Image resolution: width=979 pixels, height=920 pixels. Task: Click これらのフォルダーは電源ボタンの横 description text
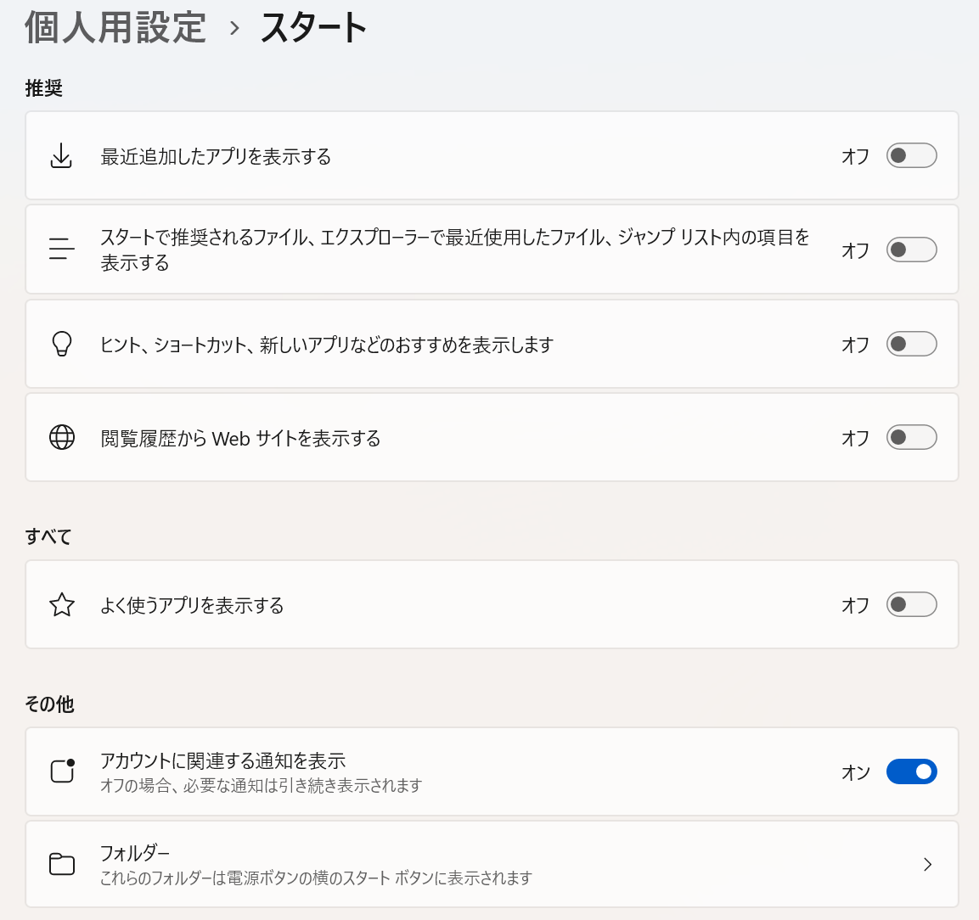[316, 878]
